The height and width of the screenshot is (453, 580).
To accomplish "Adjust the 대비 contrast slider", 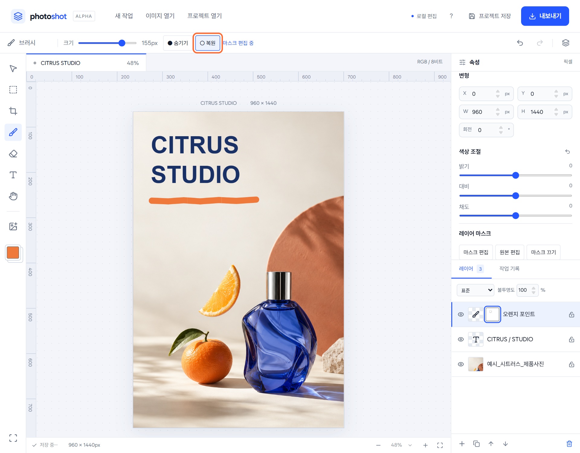I will pos(515,196).
